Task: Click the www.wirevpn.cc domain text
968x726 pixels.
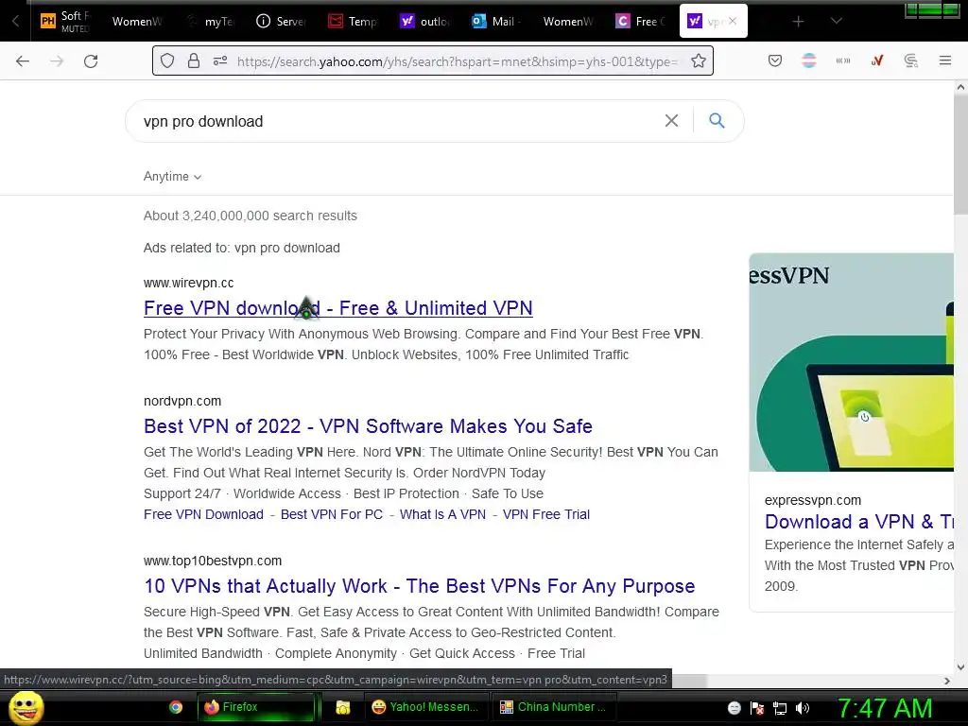Action: (188, 283)
